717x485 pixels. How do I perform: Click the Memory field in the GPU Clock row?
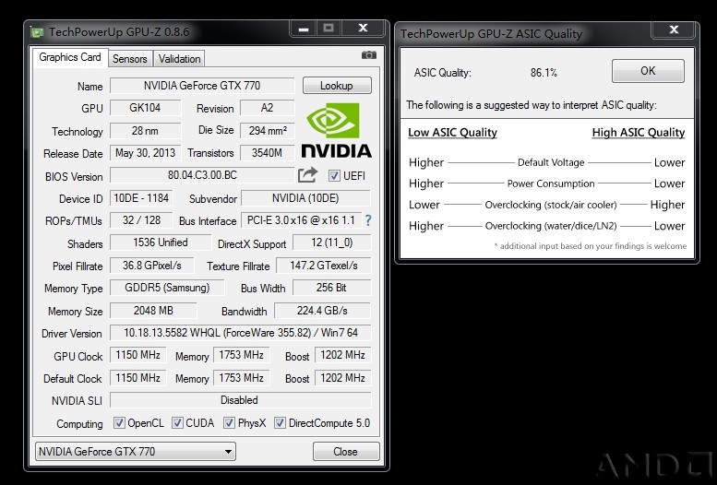241,355
